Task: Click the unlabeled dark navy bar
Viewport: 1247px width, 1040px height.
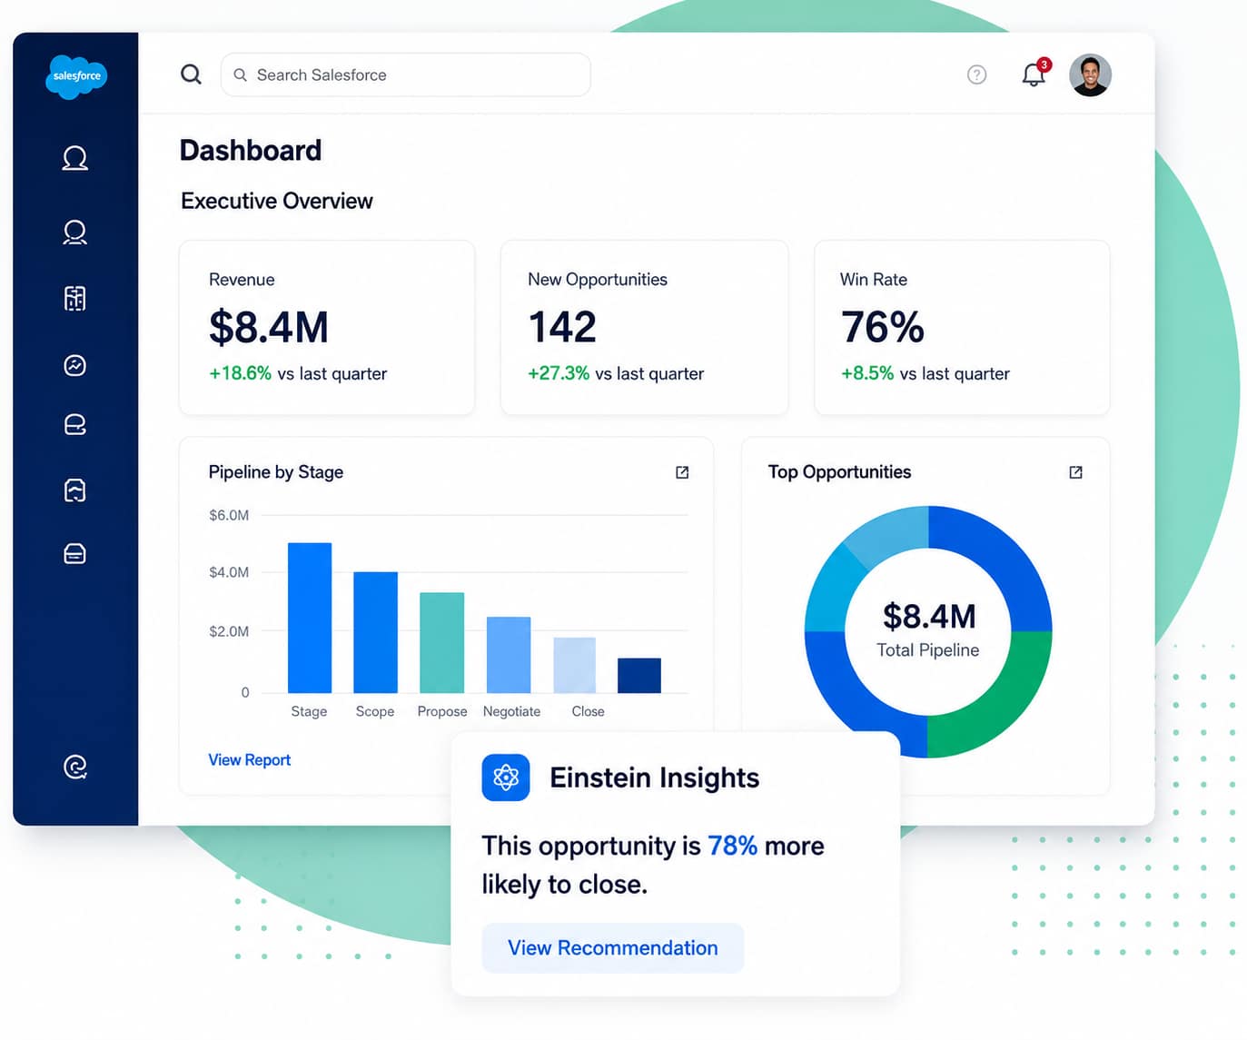Action: pyautogui.click(x=639, y=676)
